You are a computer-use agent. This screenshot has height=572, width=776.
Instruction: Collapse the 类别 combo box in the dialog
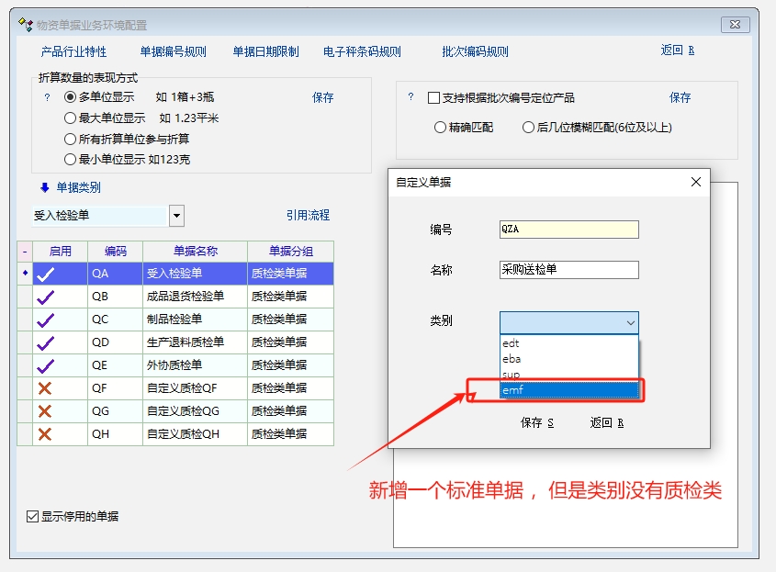(x=630, y=322)
